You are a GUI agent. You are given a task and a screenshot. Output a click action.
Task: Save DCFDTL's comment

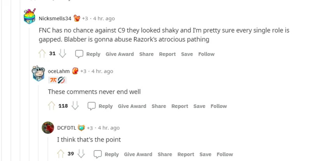click(x=205, y=154)
